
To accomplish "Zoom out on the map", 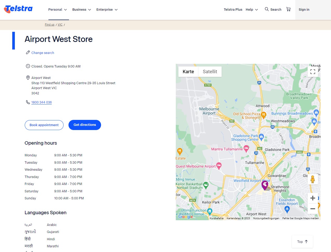I will pos(313,209).
